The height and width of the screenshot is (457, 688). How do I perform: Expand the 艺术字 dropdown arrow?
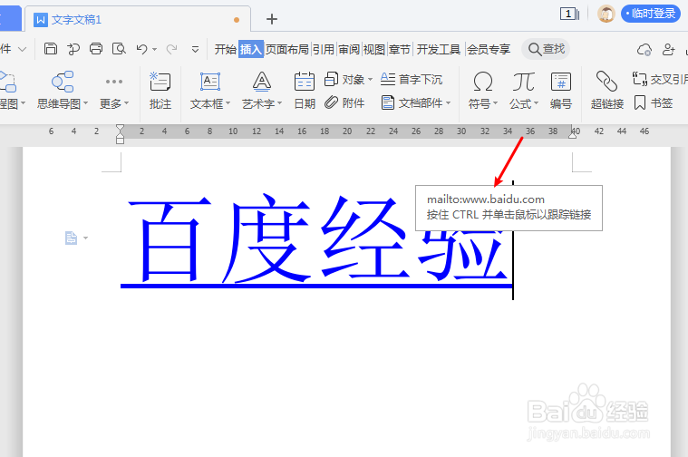(279, 104)
